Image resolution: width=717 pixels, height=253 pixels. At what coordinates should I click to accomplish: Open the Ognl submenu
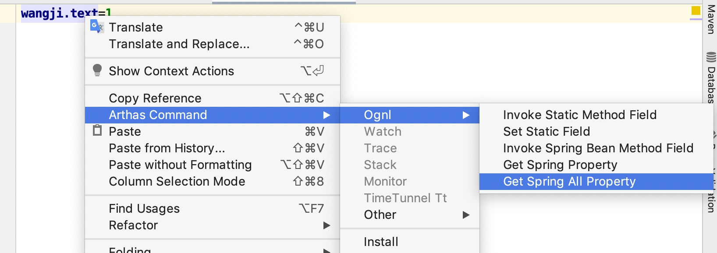tap(410, 115)
